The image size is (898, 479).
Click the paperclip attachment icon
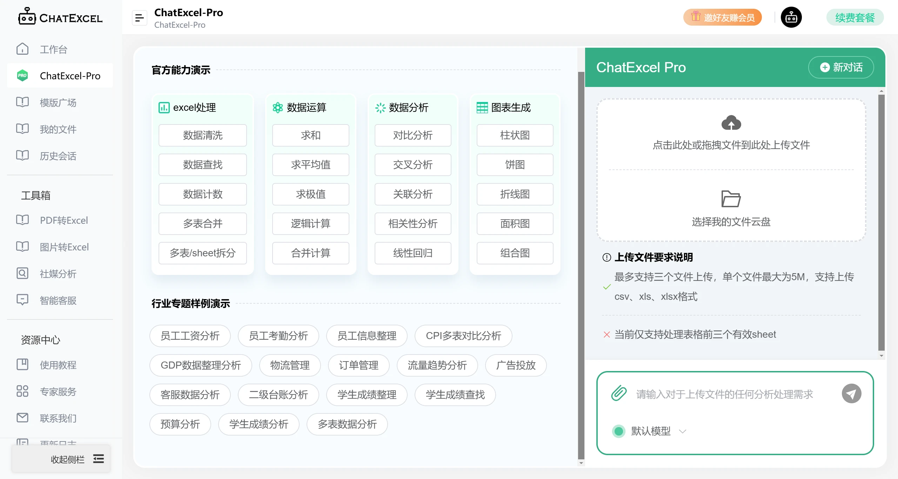coord(619,393)
